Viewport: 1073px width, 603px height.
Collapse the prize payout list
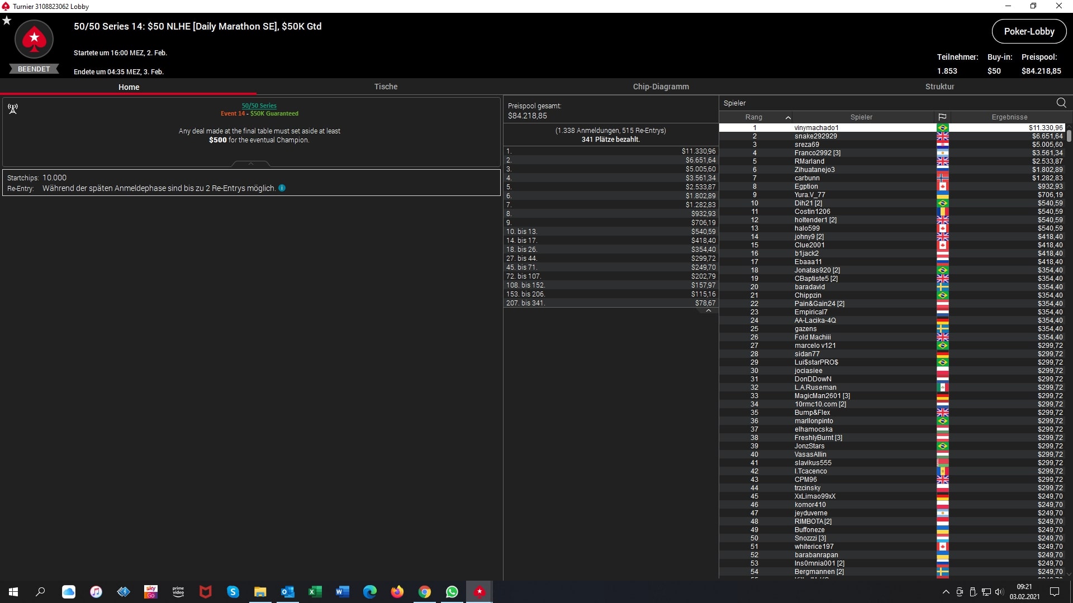(709, 311)
